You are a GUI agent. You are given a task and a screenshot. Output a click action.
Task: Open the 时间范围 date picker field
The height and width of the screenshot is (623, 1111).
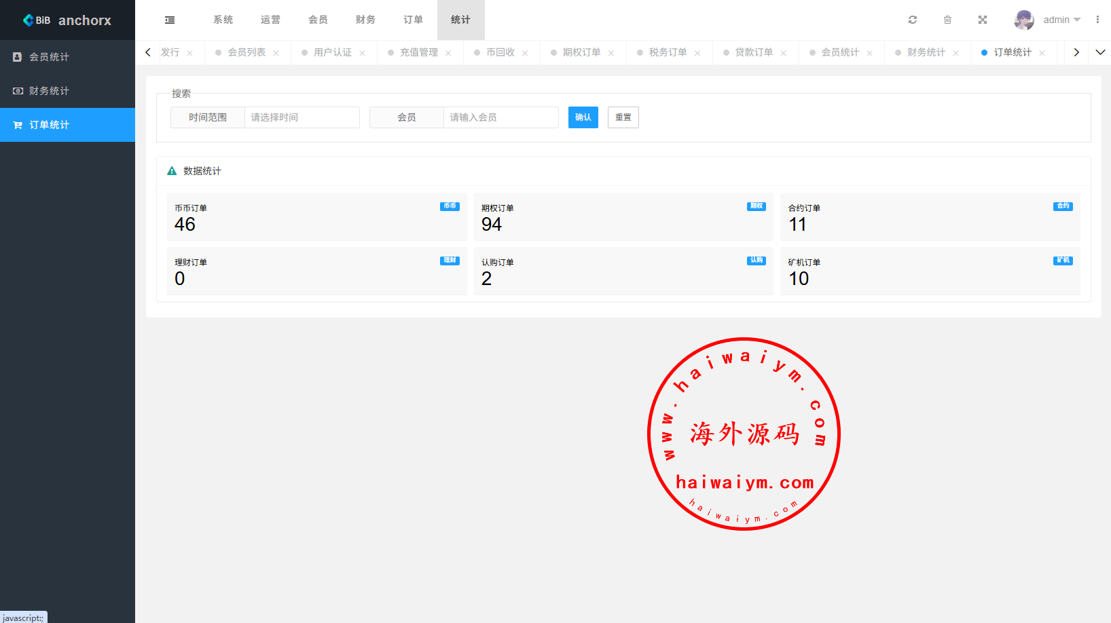(302, 117)
